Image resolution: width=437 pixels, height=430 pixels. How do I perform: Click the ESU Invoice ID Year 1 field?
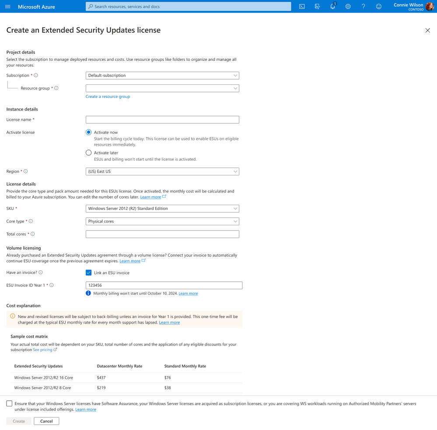tap(164, 285)
